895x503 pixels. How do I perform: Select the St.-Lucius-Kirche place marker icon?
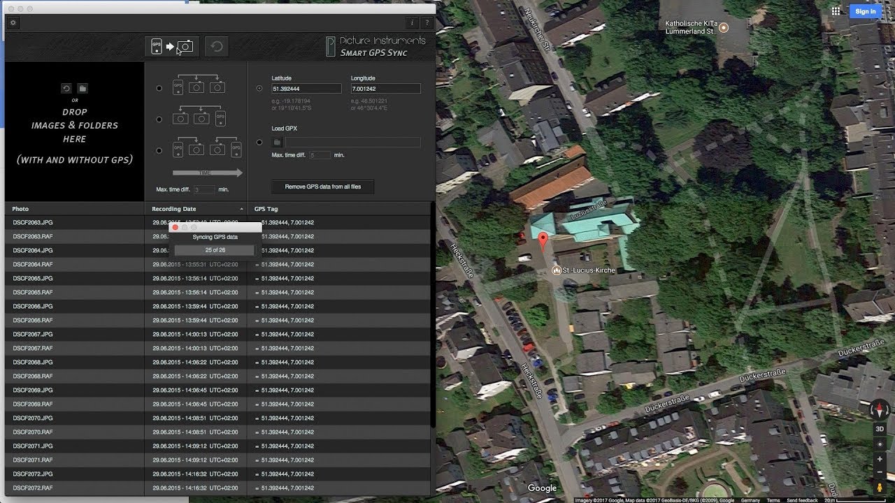coord(557,270)
